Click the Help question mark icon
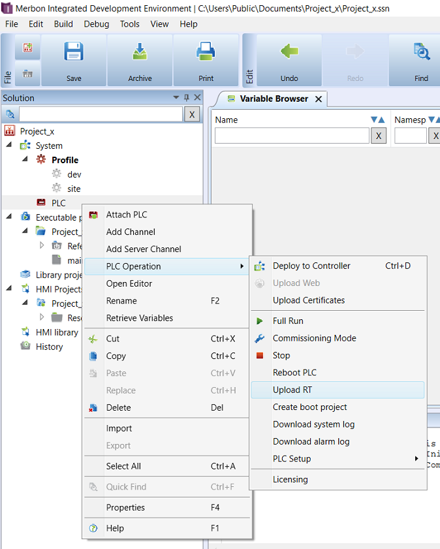440x549 pixels. click(x=93, y=528)
